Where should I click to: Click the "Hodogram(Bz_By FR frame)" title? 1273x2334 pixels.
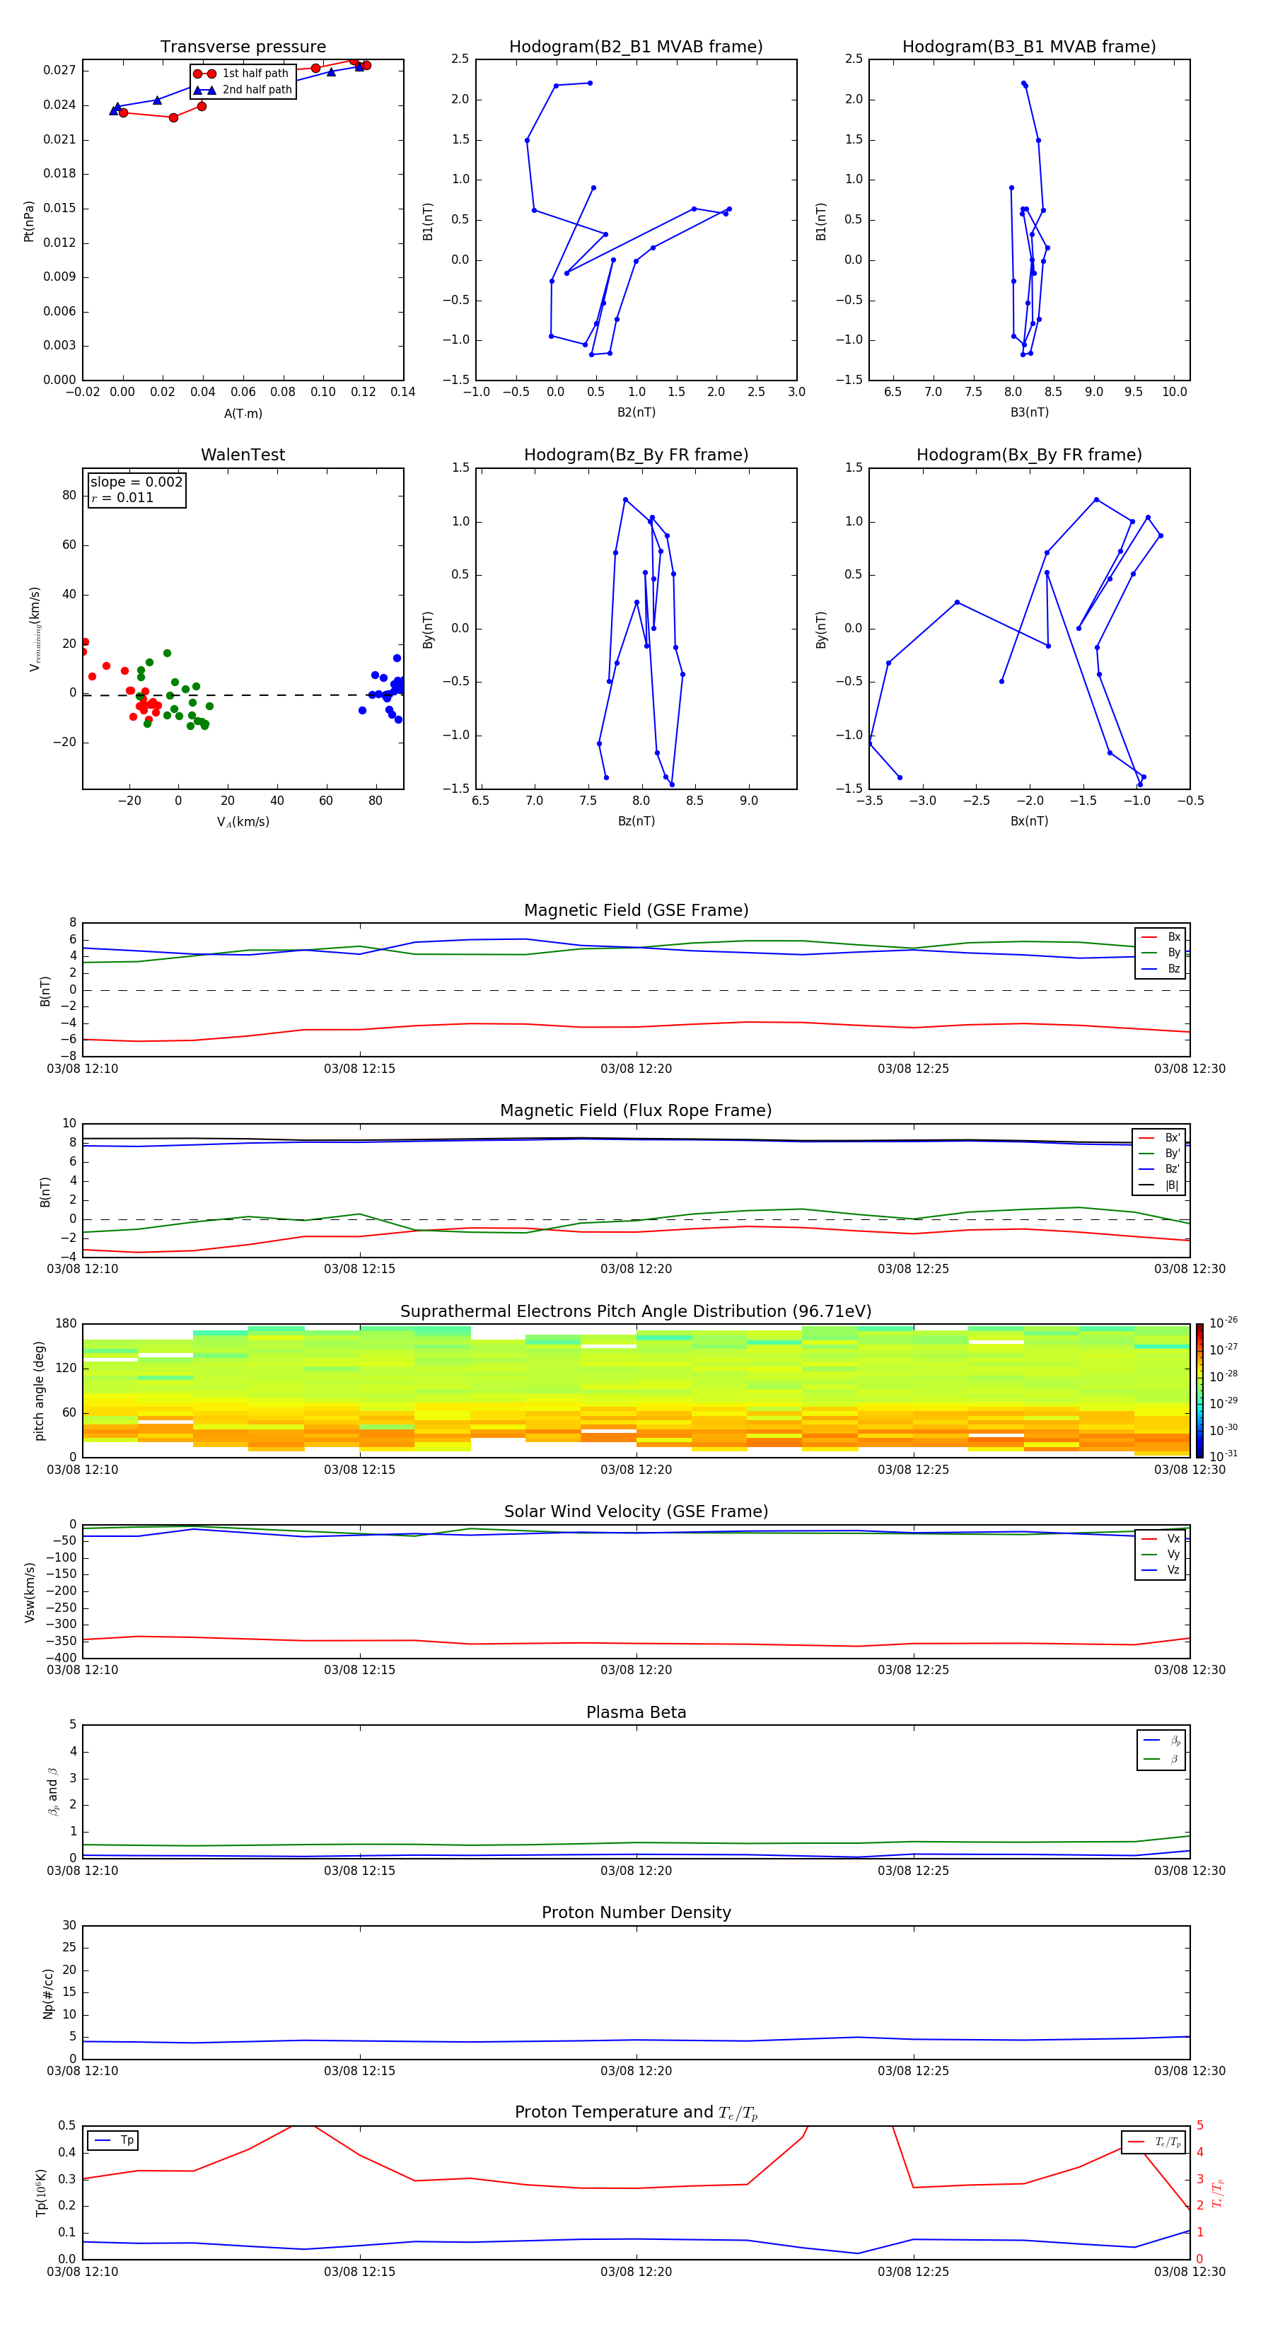tap(636, 455)
